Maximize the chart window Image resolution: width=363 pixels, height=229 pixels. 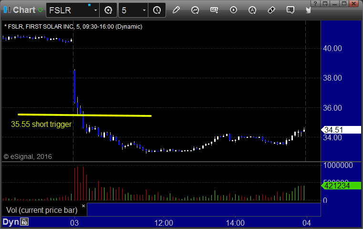[344, 3]
